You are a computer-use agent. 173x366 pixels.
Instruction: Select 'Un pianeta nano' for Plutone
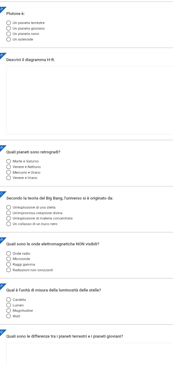[9, 34]
